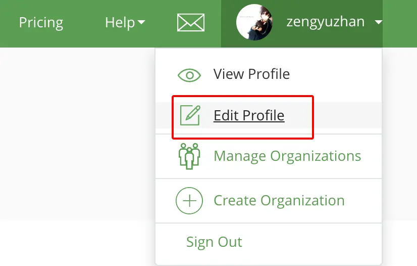The width and height of the screenshot is (417, 266).
Task: Open the Help menu label
Action: pos(120,23)
